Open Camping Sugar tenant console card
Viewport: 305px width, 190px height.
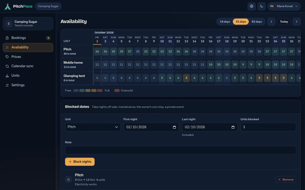tap(28, 24)
